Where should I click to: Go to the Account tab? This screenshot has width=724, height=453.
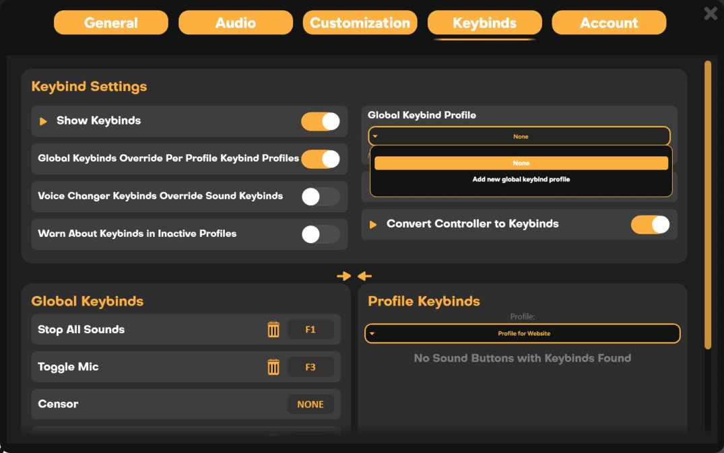[608, 22]
